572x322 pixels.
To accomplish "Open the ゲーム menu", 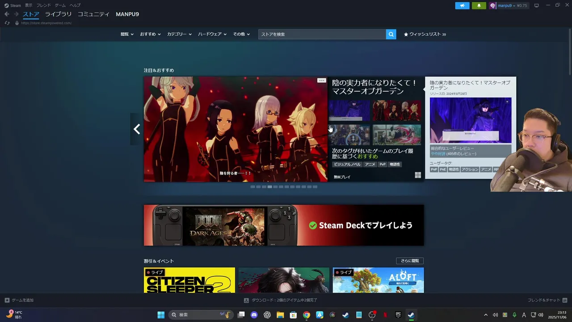I will tap(60, 5).
